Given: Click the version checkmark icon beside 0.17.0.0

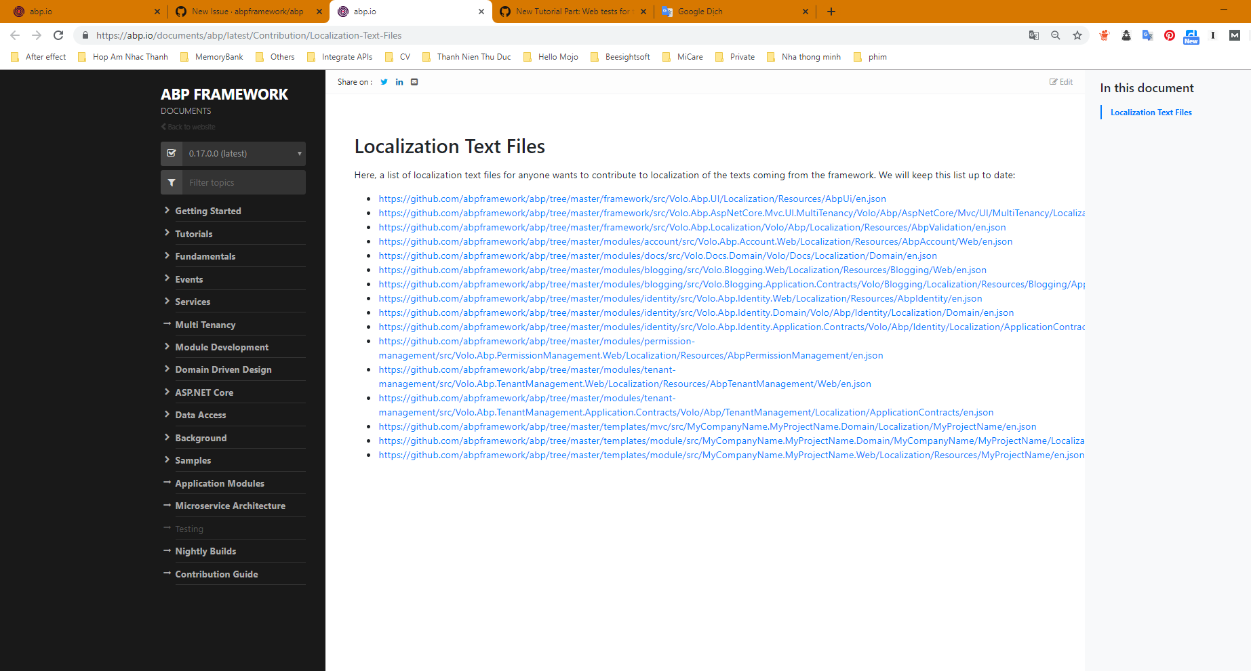Looking at the screenshot, I should click(172, 154).
